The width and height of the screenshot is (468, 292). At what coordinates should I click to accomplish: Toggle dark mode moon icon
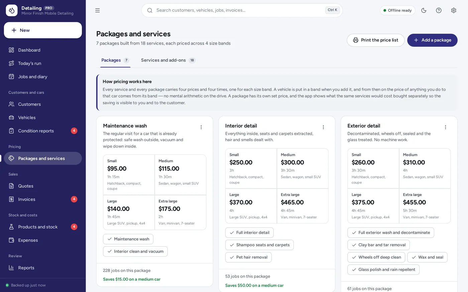[x=424, y=10]
